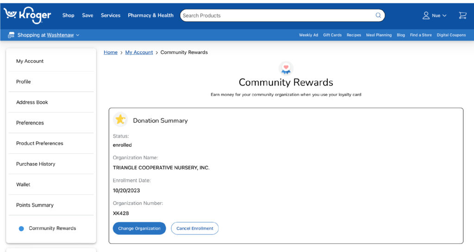This screenshot has width=474, height=252.
Task: Open the Shop menu
Action: 69,15
